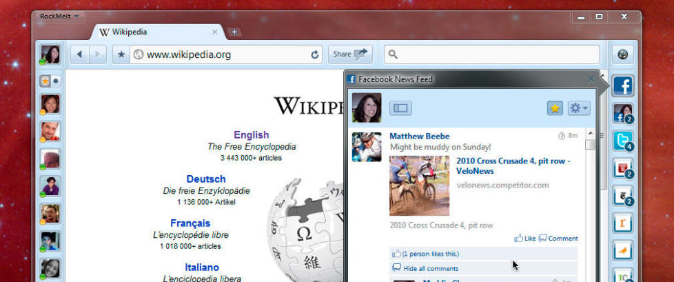Open the RockMelt menu dropdown
The width and height of the screenshot is (674, 282).
59,17
